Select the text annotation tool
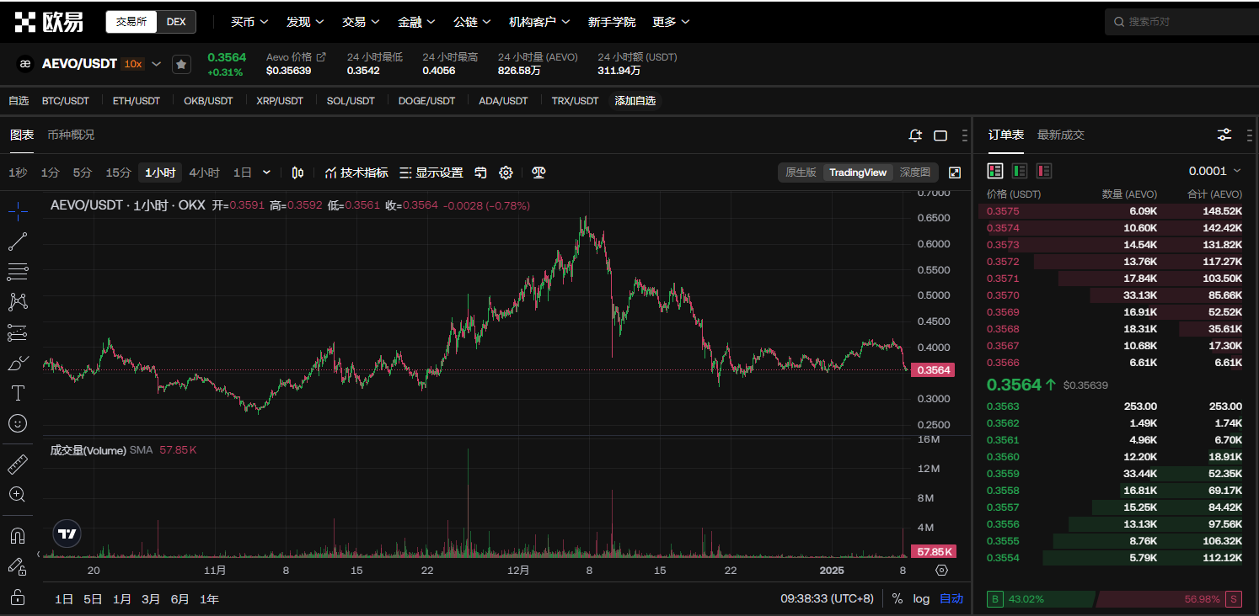This screenshot has height=616, width=1259. [18, 393]
